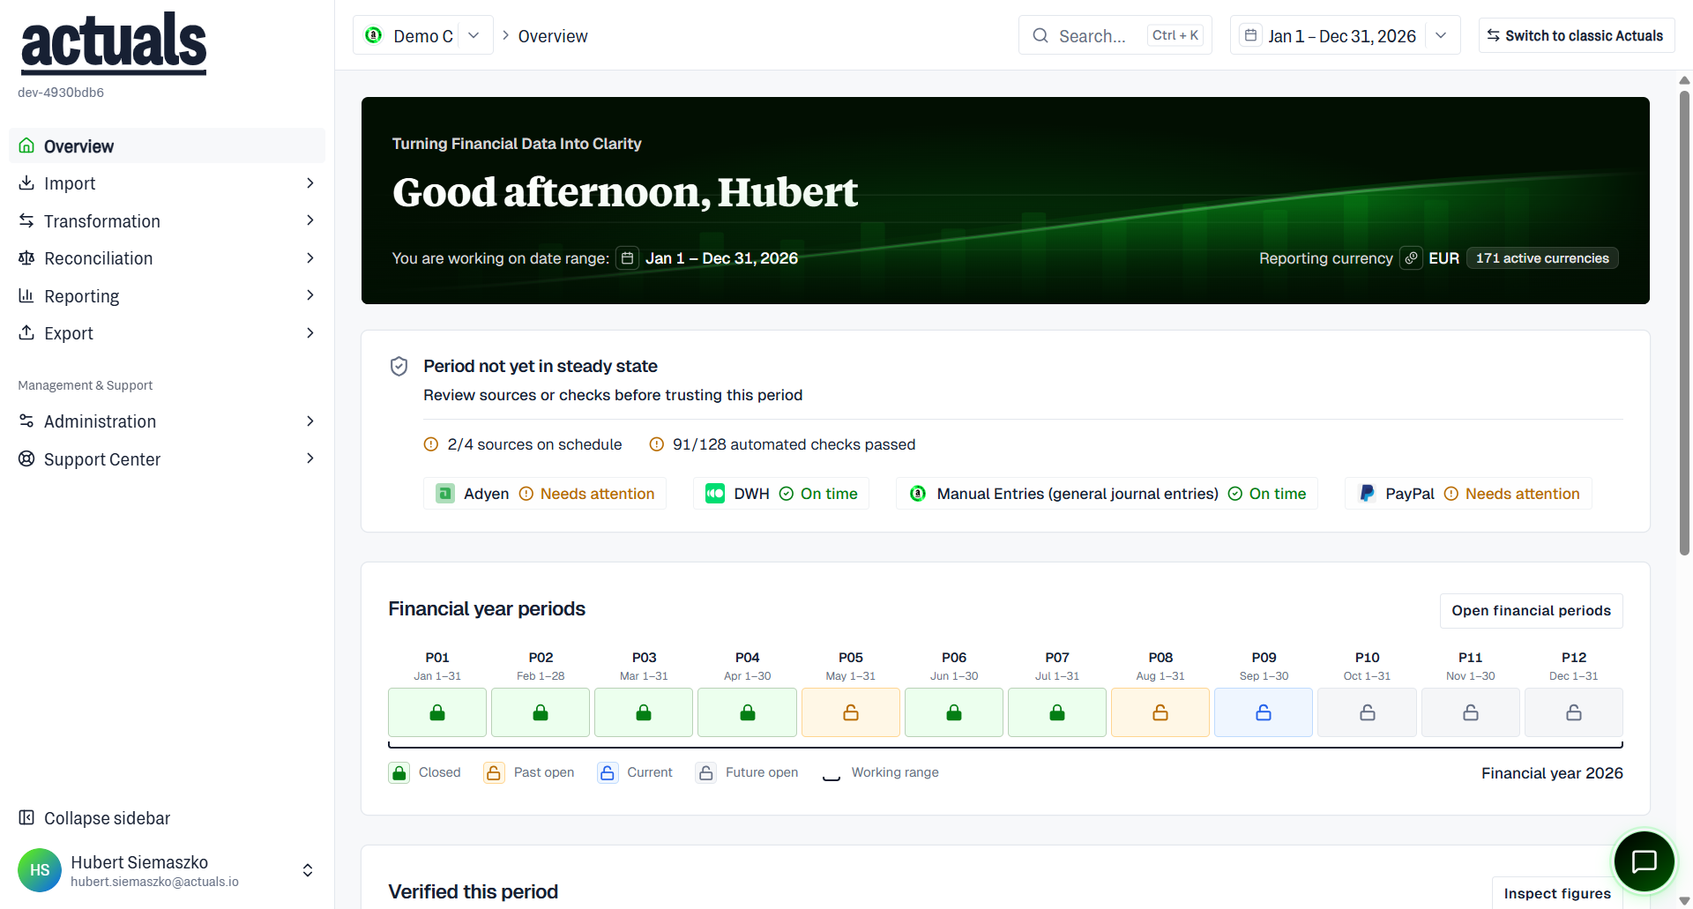The height and width of the screenshot is (909, 1693).
Task: Click the DWH source icon
Action: coord(715,494)
